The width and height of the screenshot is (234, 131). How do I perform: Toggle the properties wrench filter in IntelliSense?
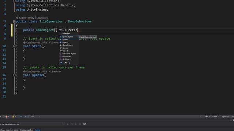[x=65, y=63]
